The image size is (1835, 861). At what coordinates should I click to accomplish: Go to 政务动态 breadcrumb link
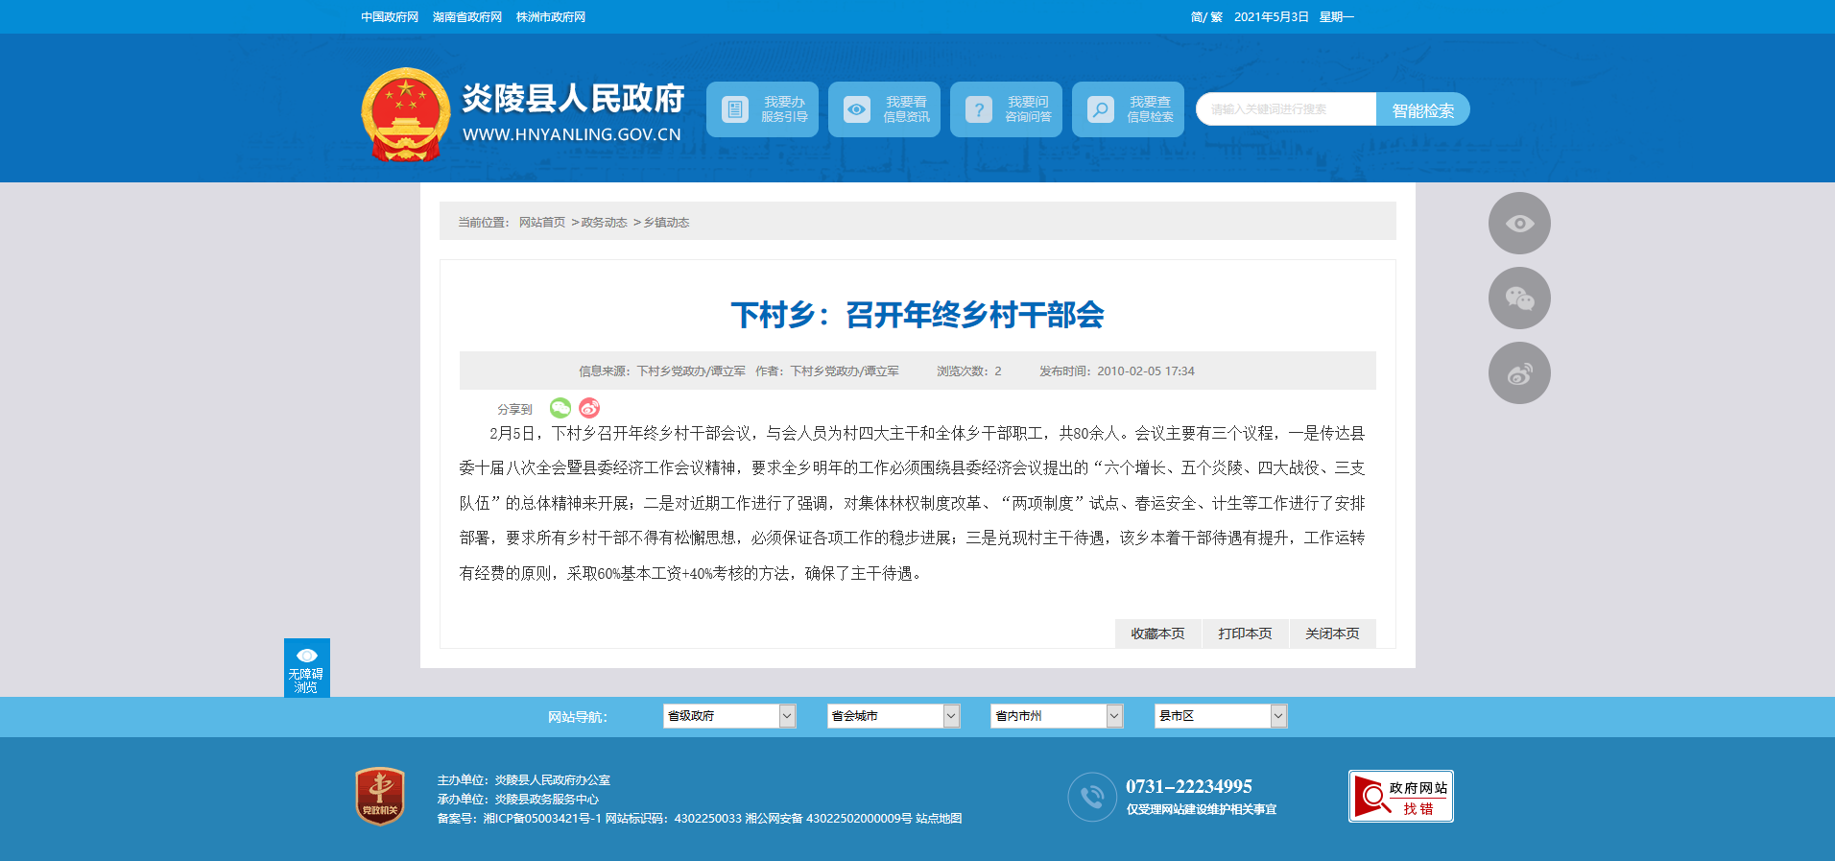(x=604, y=223)
